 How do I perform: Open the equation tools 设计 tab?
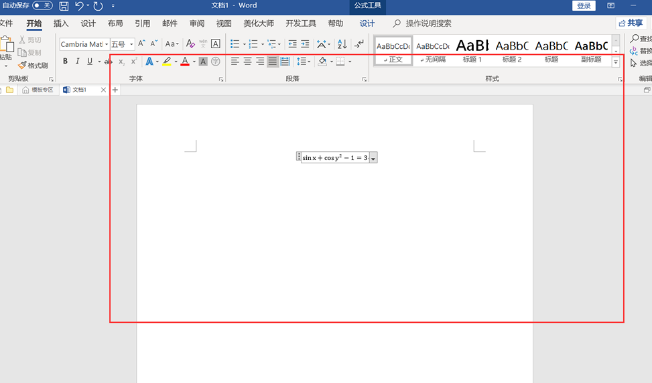point(367,23)
